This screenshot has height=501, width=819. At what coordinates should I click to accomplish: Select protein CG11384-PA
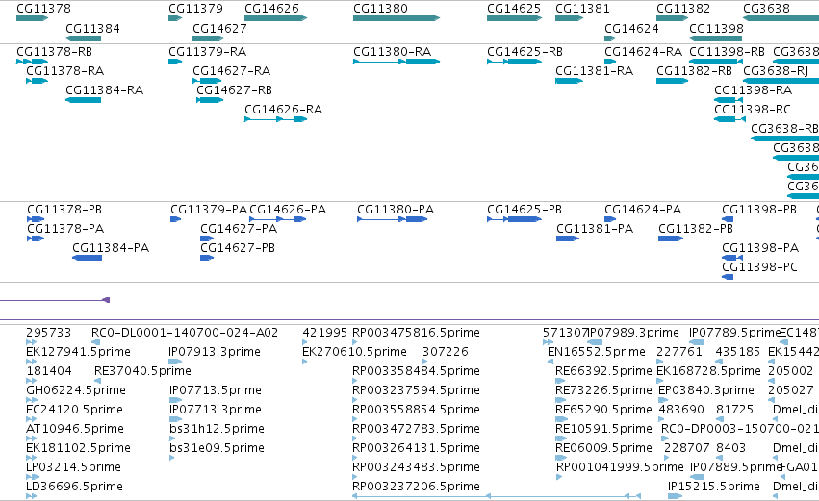tap(111, 248)
